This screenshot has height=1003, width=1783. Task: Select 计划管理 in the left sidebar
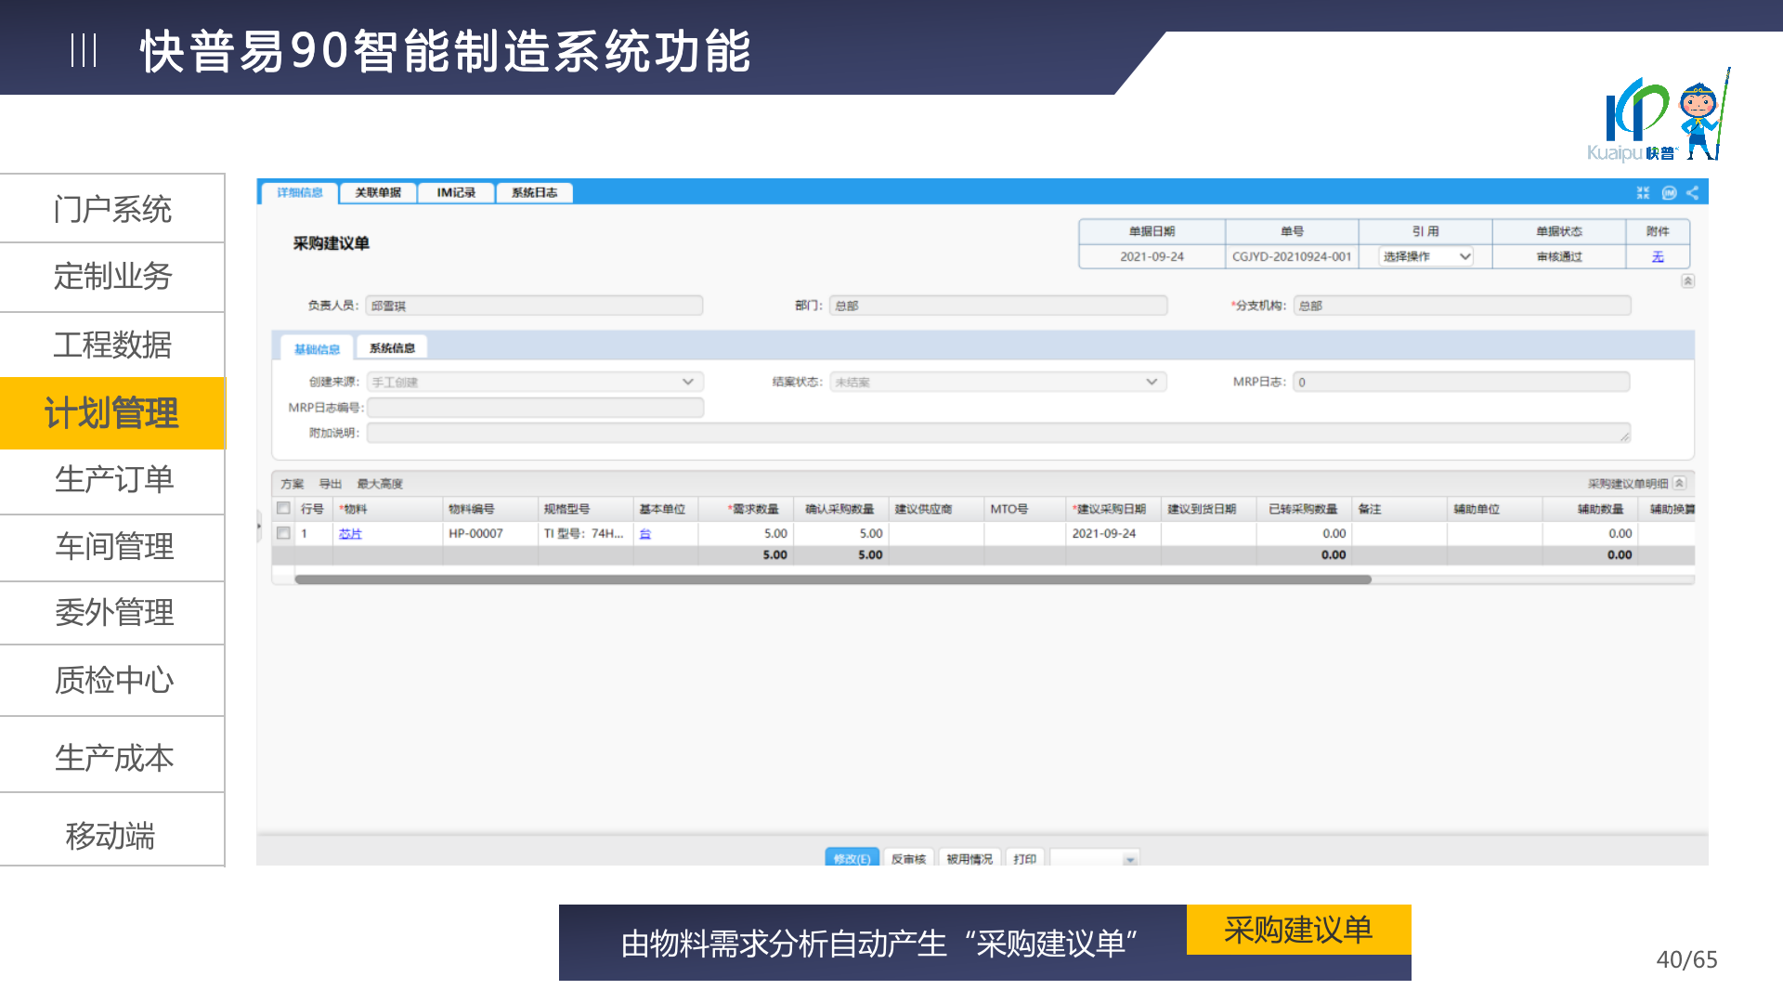pos(112,413)
